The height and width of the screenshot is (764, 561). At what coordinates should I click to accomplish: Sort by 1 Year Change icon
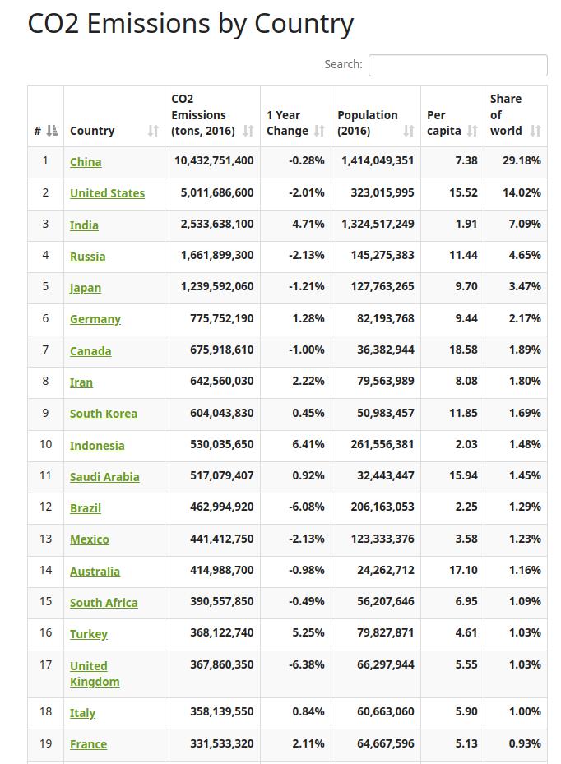[x=319, y=131]
